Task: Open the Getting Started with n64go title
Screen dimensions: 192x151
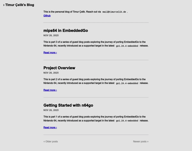Action: click(68, 105)
